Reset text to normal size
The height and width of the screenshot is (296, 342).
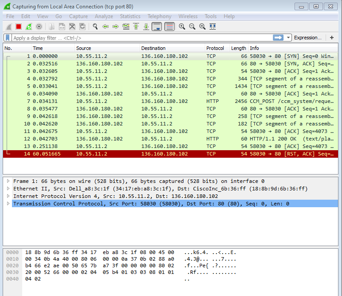(202, 27)
